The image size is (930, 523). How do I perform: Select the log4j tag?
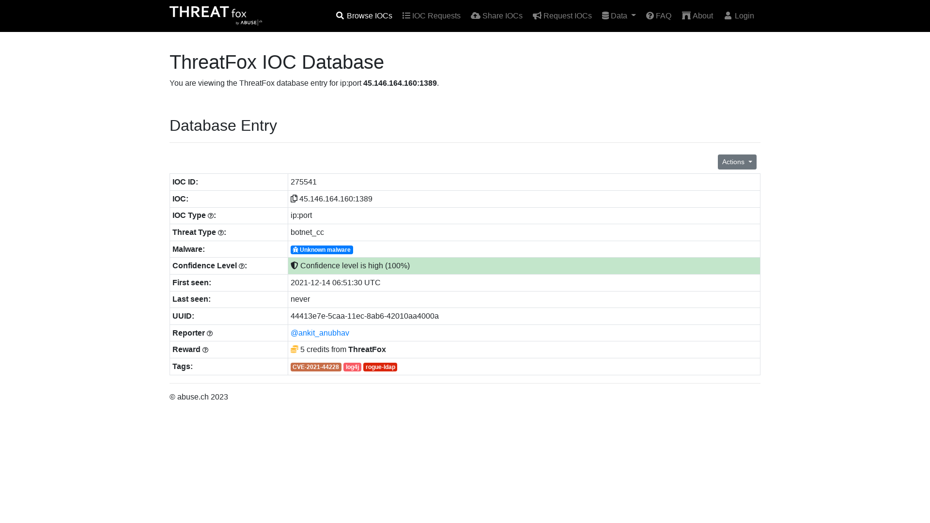click(x=352, y=367)
